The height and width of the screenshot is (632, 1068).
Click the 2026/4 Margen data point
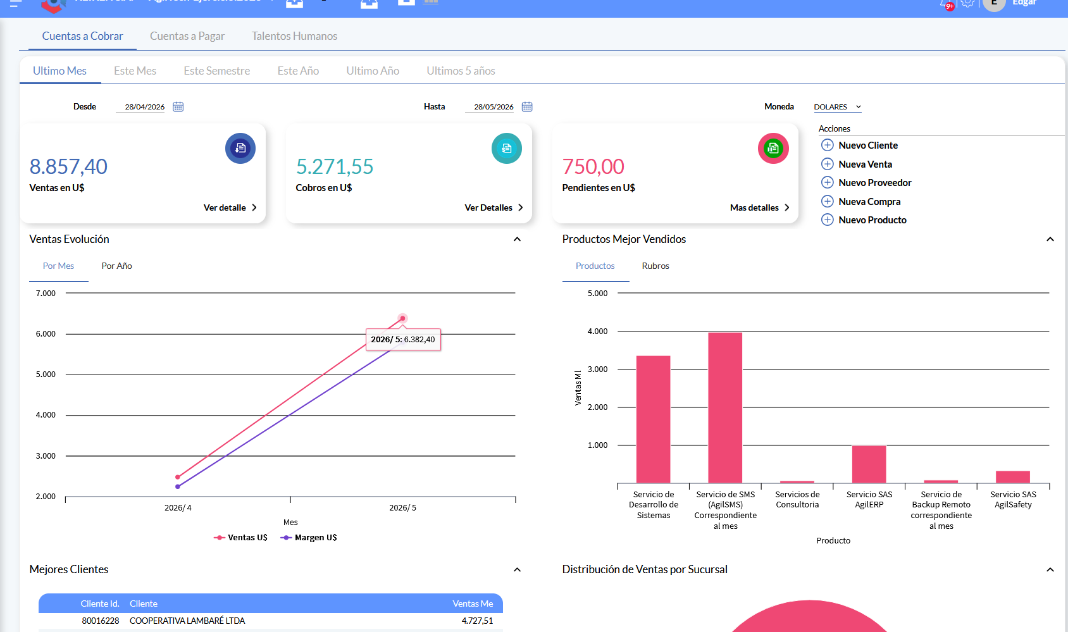tap(178, 486)
